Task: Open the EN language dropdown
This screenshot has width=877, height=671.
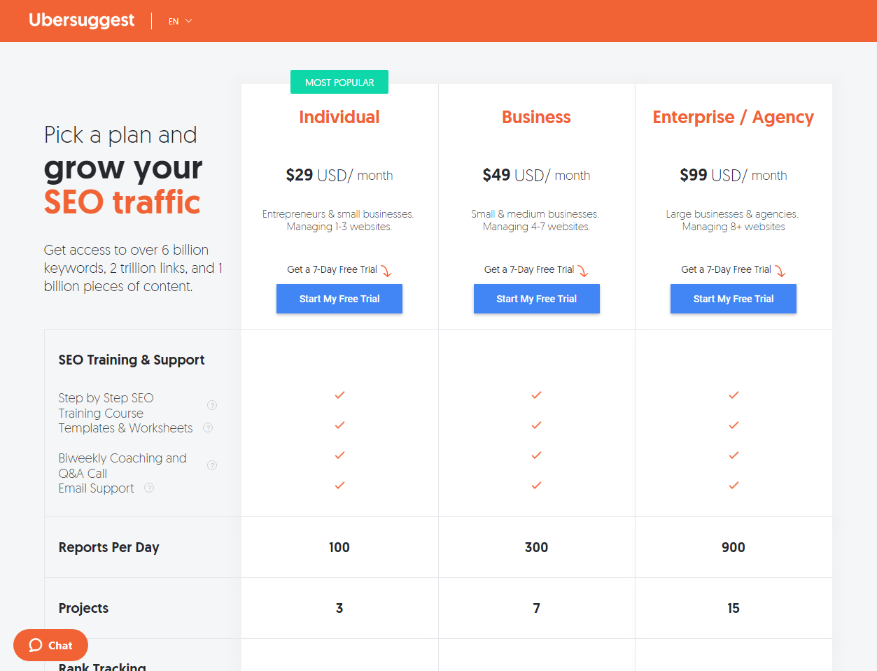Action: [180, 21]
